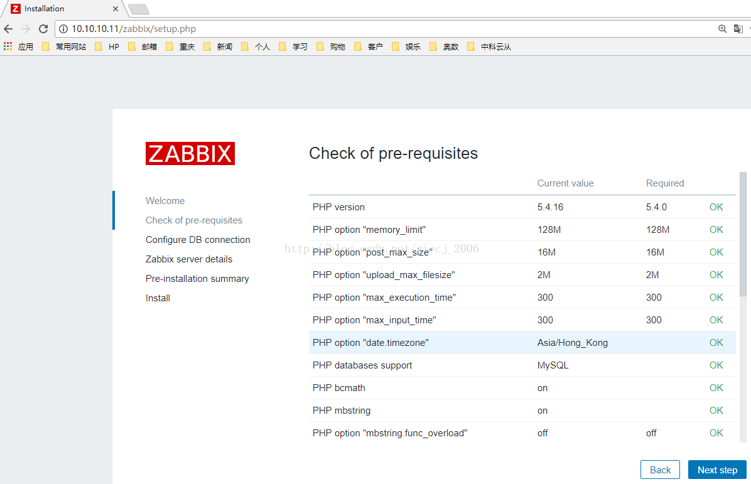Click the upload_max_filesize option row label
This screenshot has height=484, width=751.
[384, 274]
